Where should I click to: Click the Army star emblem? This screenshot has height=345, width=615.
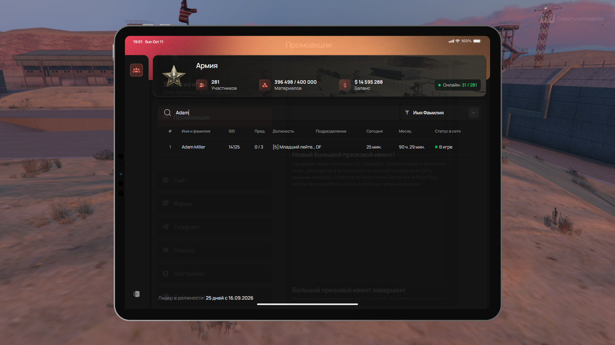[x=174, y=76]
